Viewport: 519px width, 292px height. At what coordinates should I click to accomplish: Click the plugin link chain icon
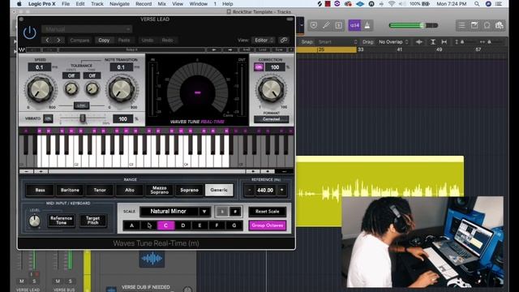284,40
